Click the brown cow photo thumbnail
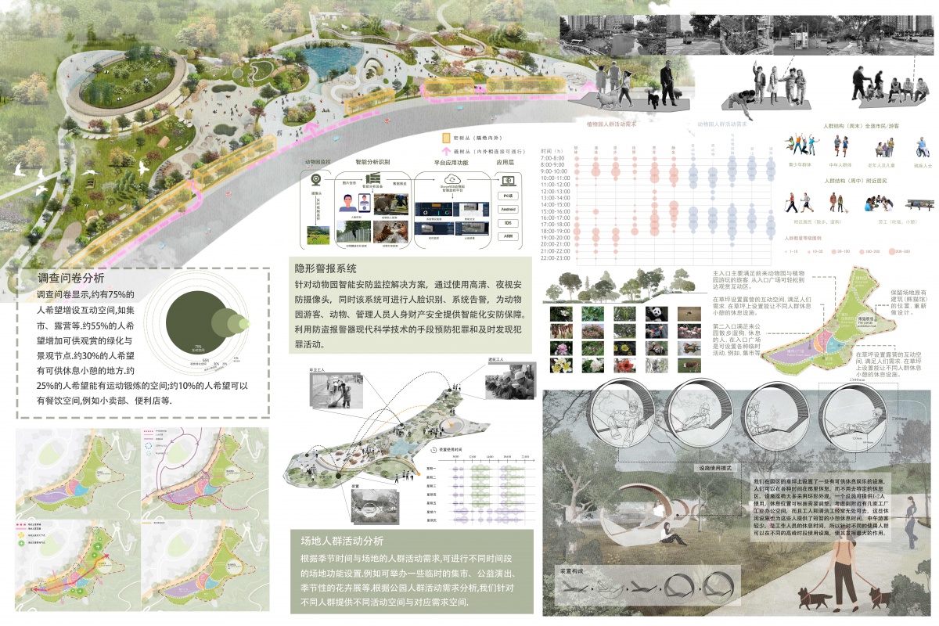This screenshot has height=626, width=939. (x=689, y=365)
